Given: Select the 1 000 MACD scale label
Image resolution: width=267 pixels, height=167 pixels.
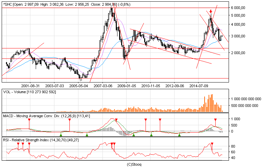Looking at the screenshot, I should (236, 119).
